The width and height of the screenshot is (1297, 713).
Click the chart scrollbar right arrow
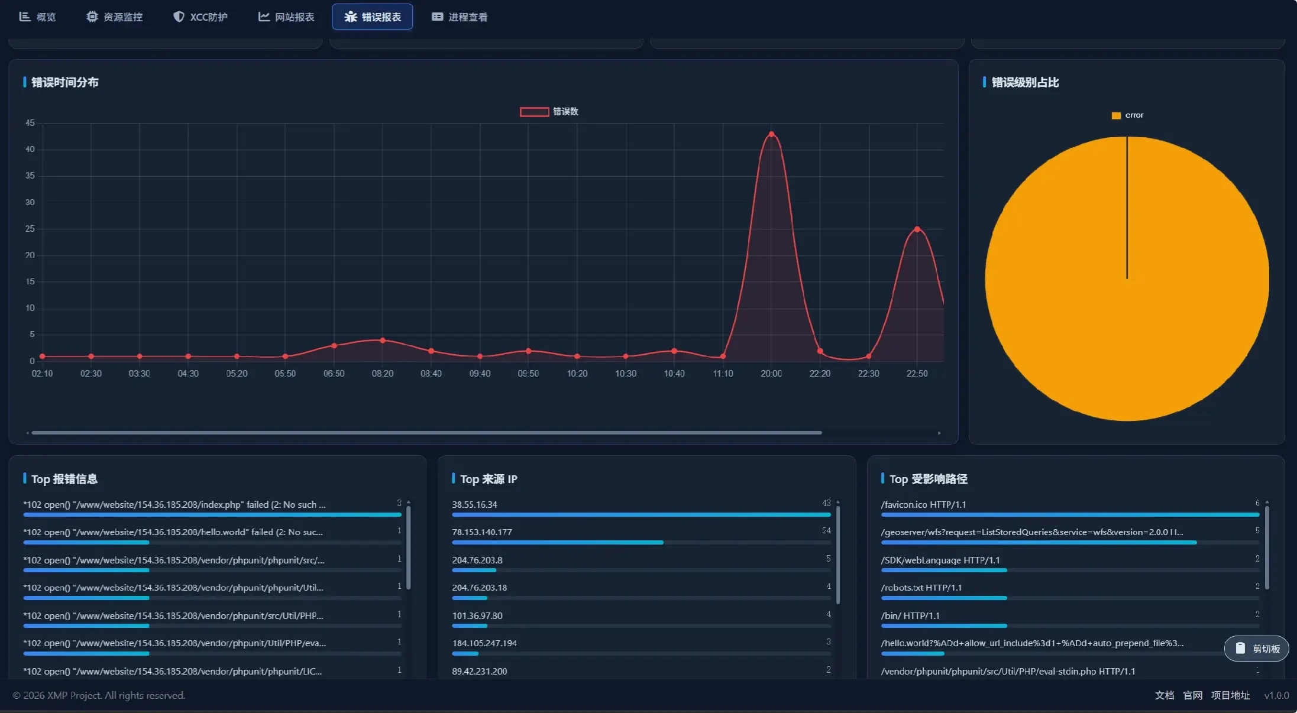coord(939,433)
